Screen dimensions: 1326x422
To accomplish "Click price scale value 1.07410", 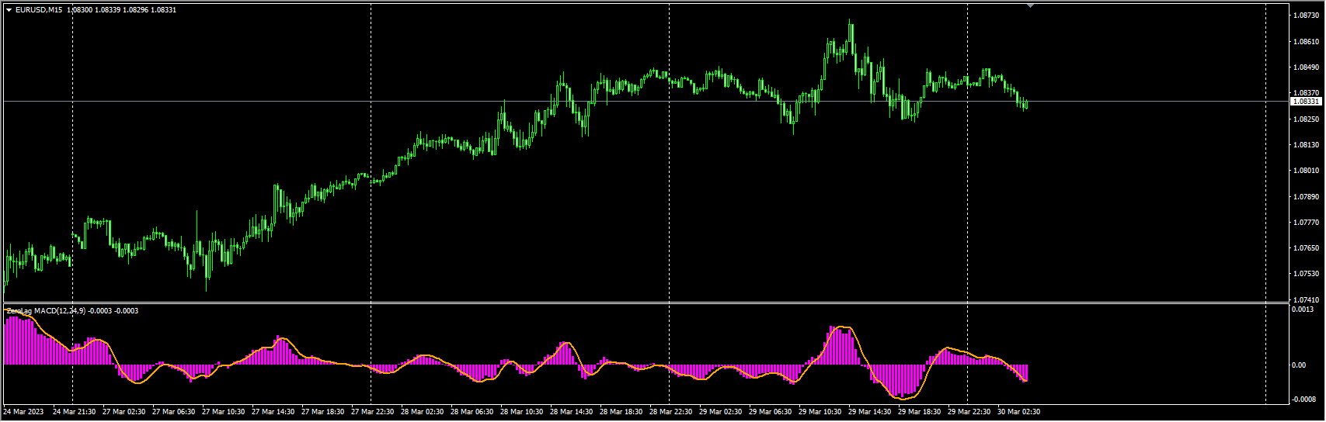I will pos(1306,299).
